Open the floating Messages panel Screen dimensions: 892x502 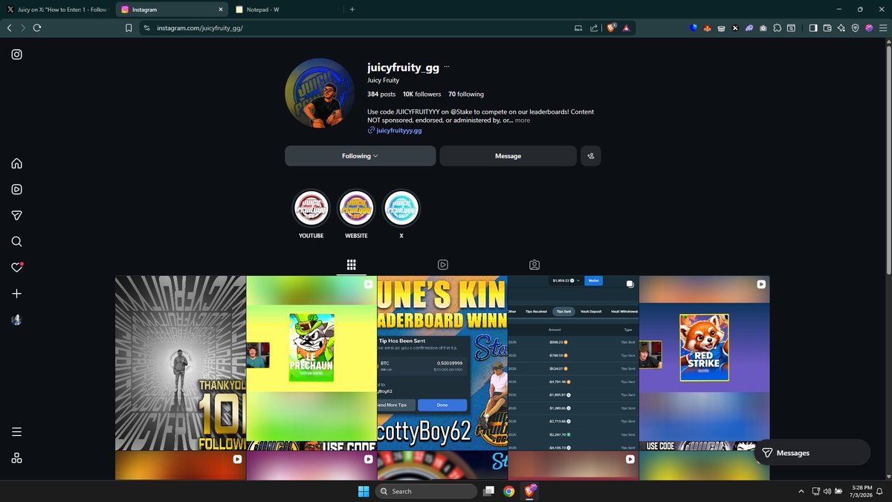click(812, 453)
